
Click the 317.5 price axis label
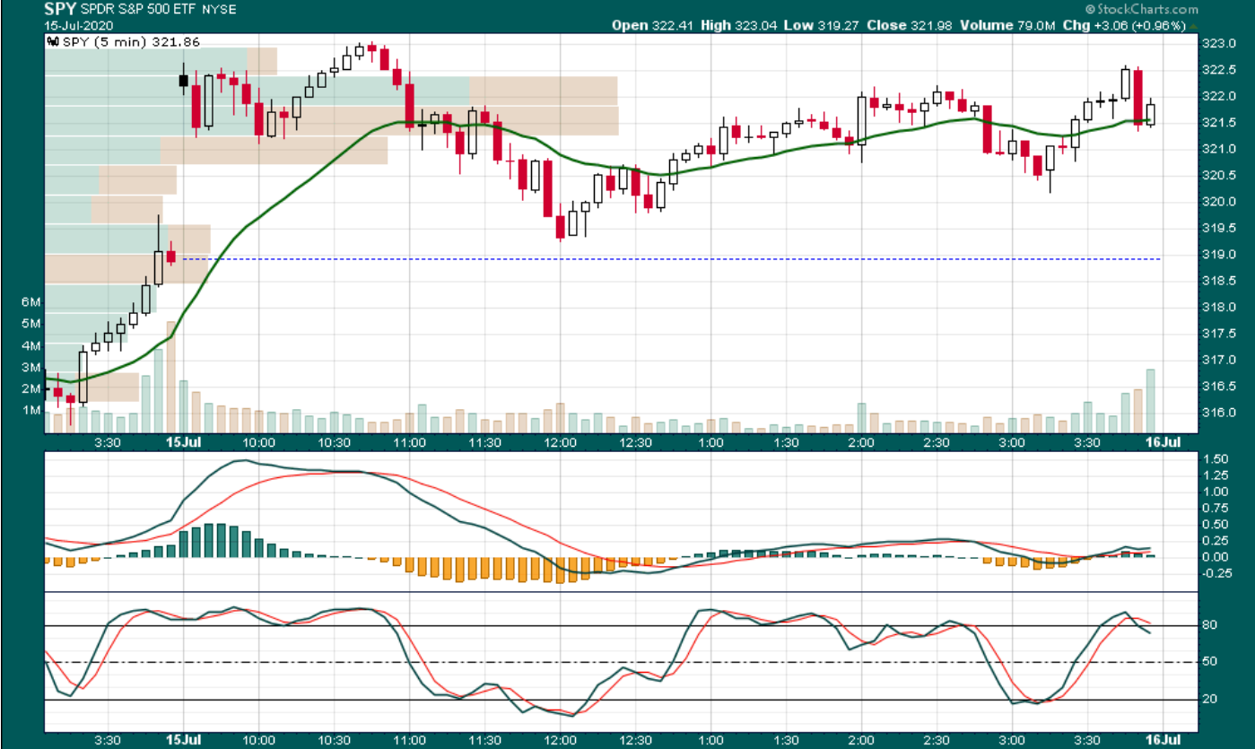point(1218,334)
